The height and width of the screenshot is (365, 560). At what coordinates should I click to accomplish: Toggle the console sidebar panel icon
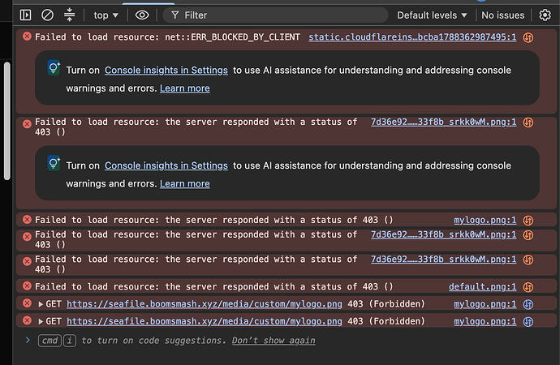[25, 15]
